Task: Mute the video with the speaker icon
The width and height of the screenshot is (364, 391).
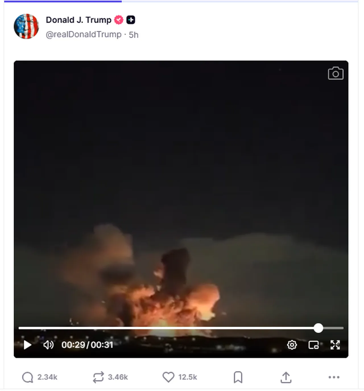Action: (x=48, y=345)
